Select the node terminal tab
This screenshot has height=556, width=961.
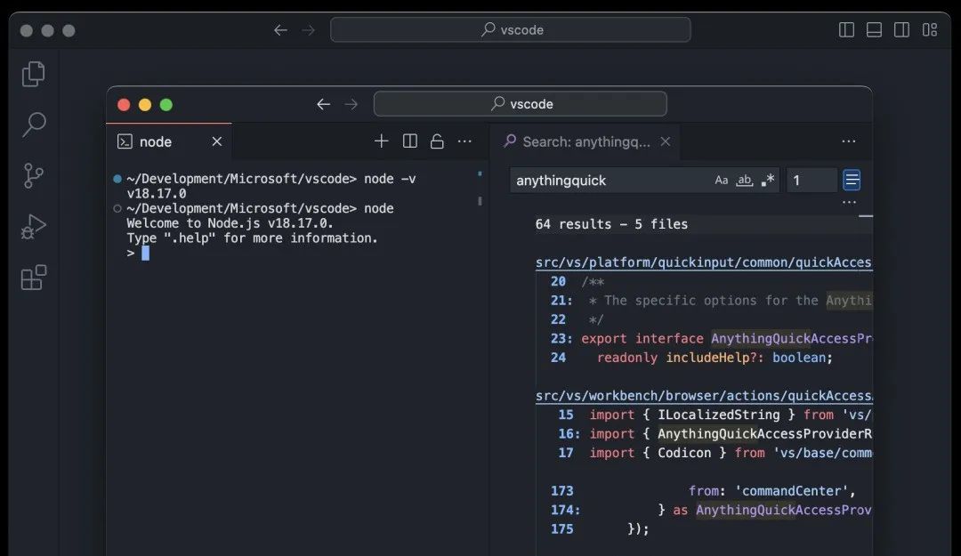pos(156,141)
